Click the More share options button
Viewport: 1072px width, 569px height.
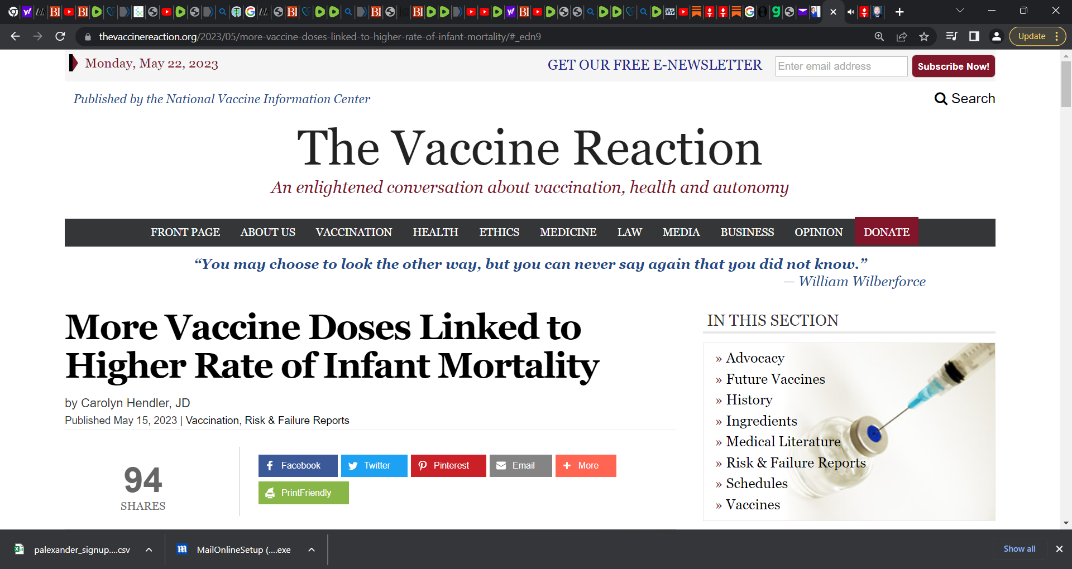pyautogui.click(x=586, y=466)
